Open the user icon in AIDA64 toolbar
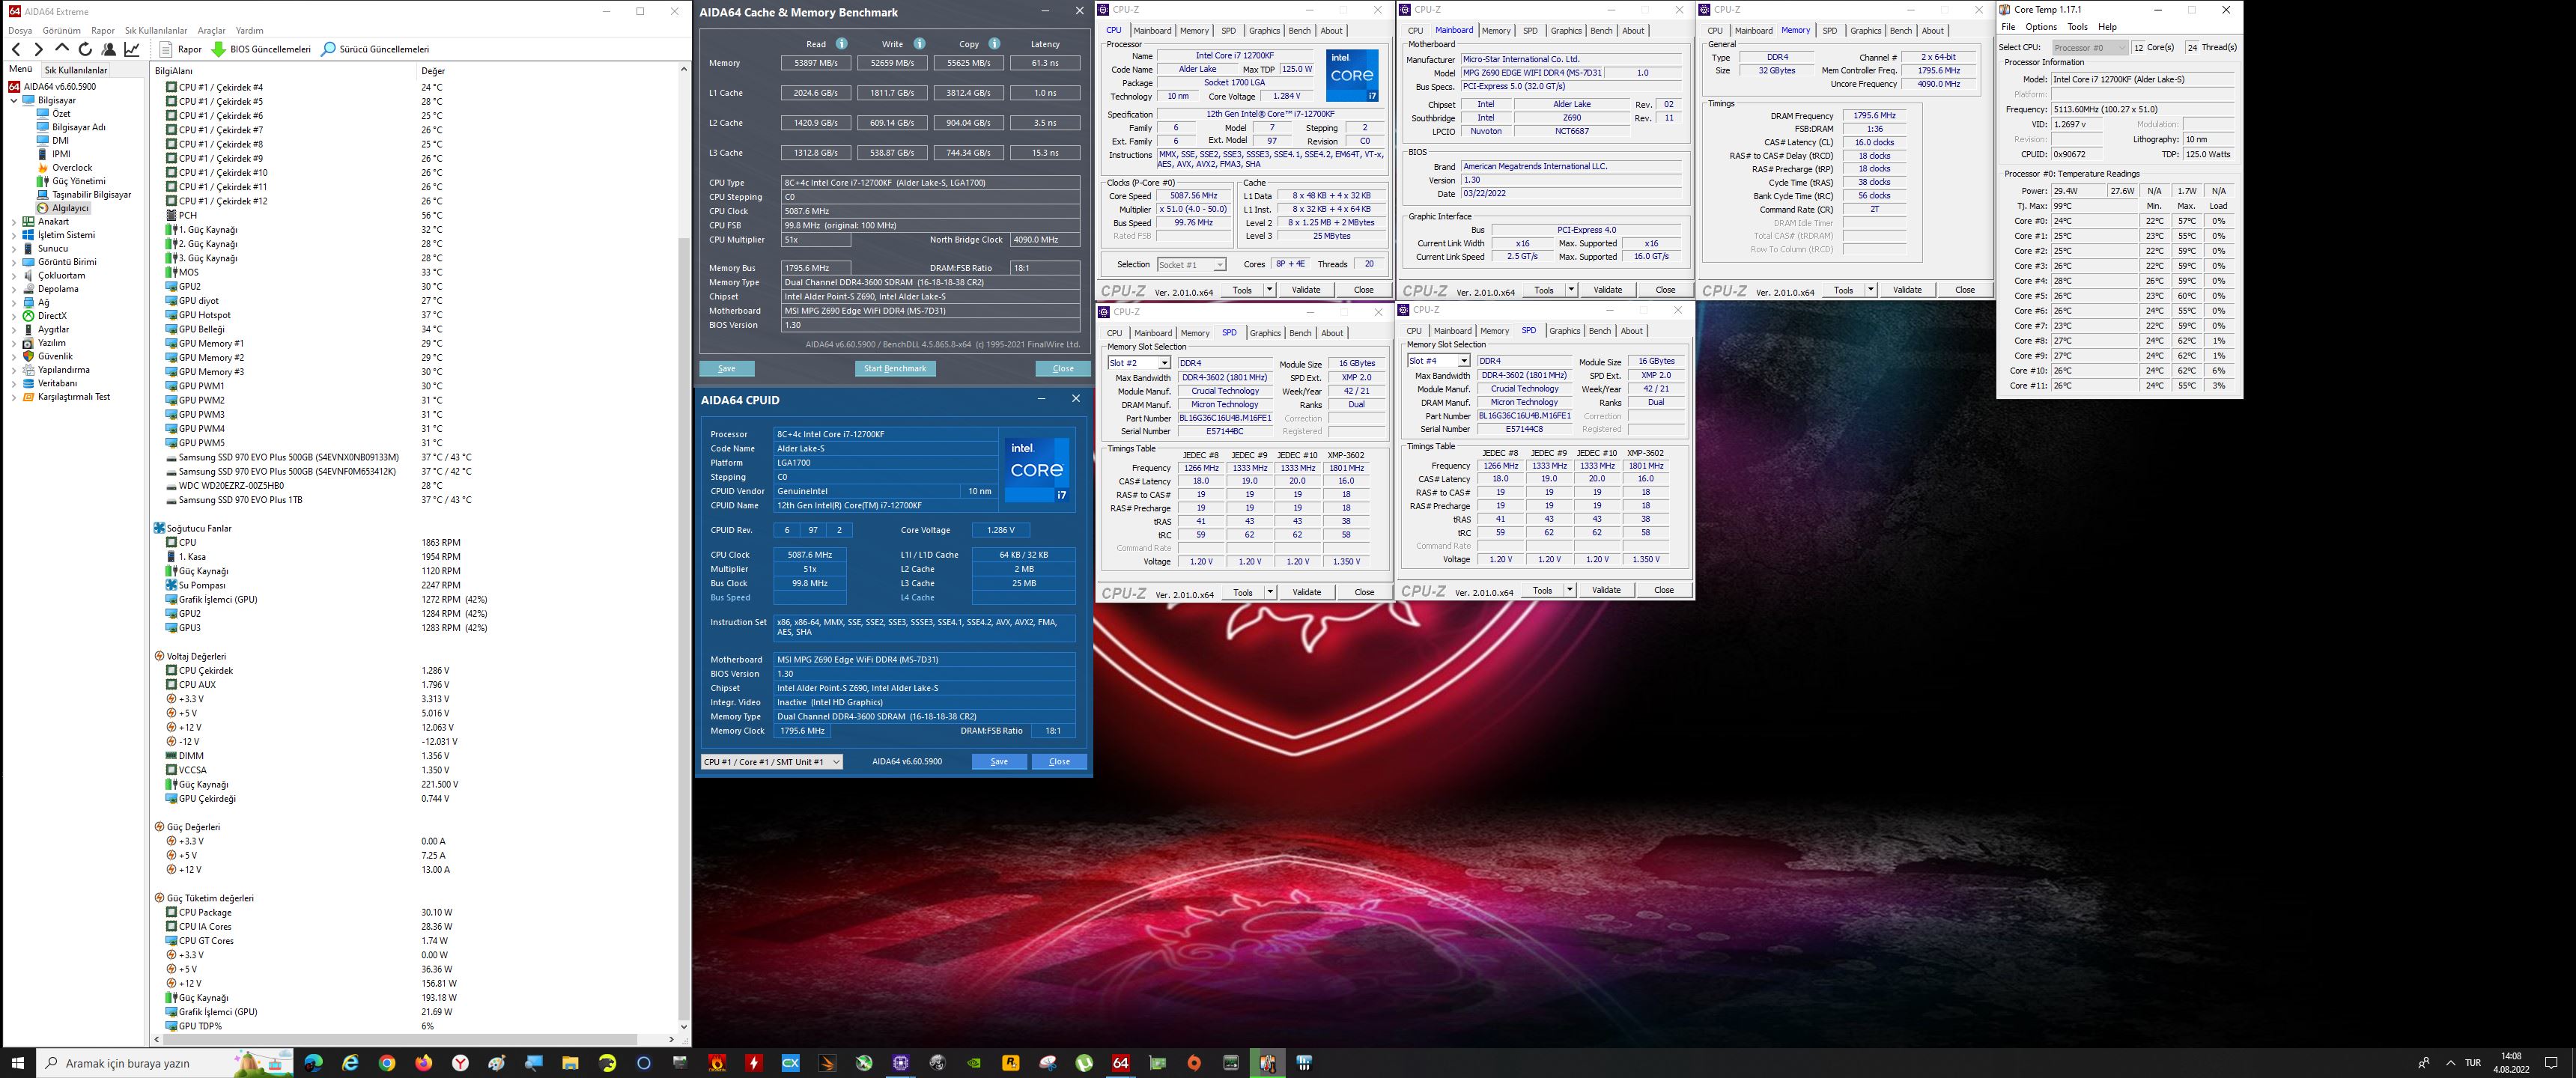The image size is (2576, 1078). 109,49
